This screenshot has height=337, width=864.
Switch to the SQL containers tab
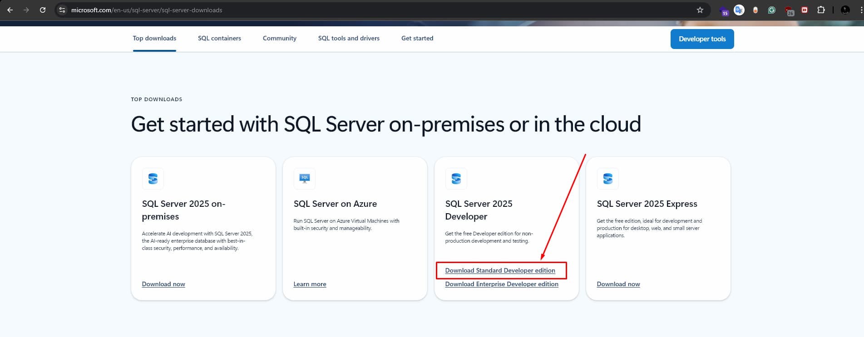pos(219,39)
